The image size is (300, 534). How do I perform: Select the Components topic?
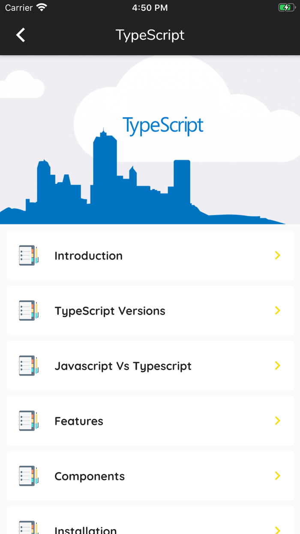click(x=150, y=476)
